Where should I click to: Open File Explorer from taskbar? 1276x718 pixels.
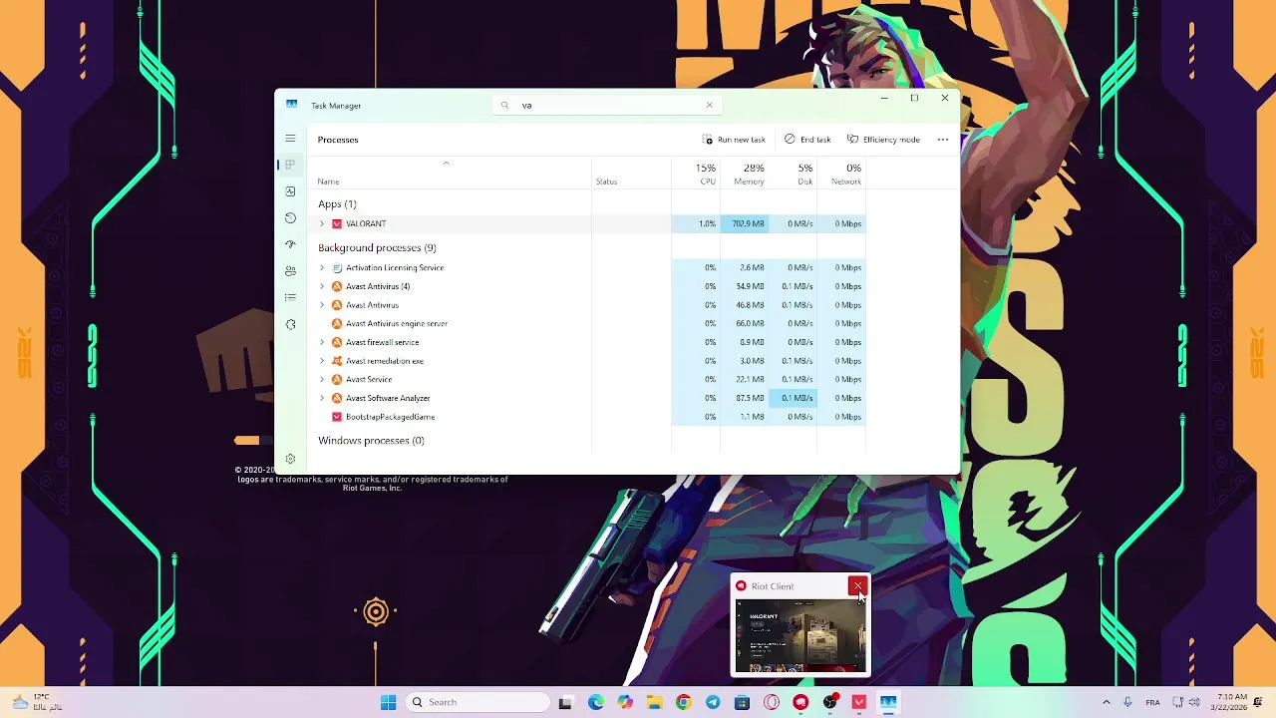click(x=654, y=702)
